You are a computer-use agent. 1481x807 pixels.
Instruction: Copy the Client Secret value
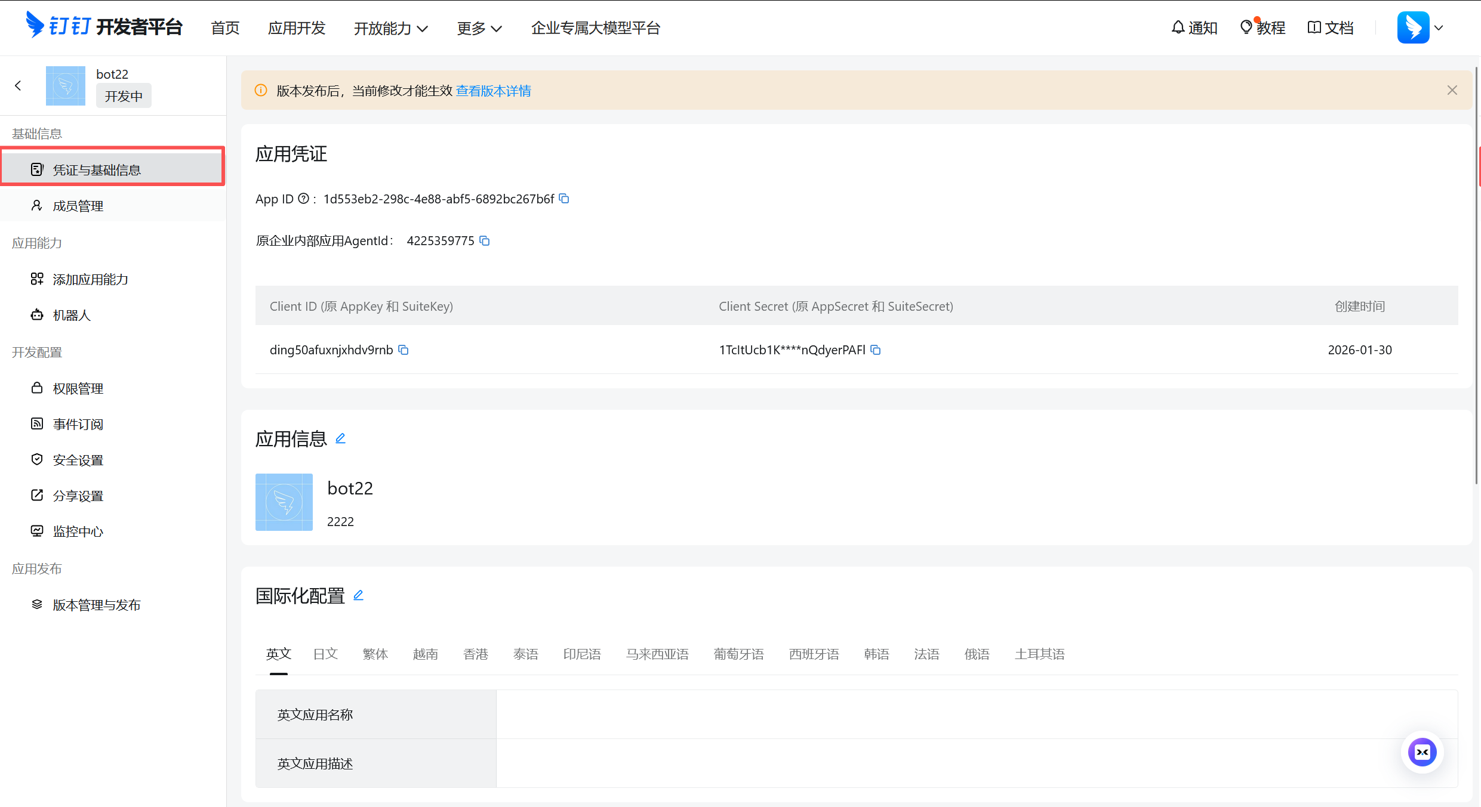(876, 350)
